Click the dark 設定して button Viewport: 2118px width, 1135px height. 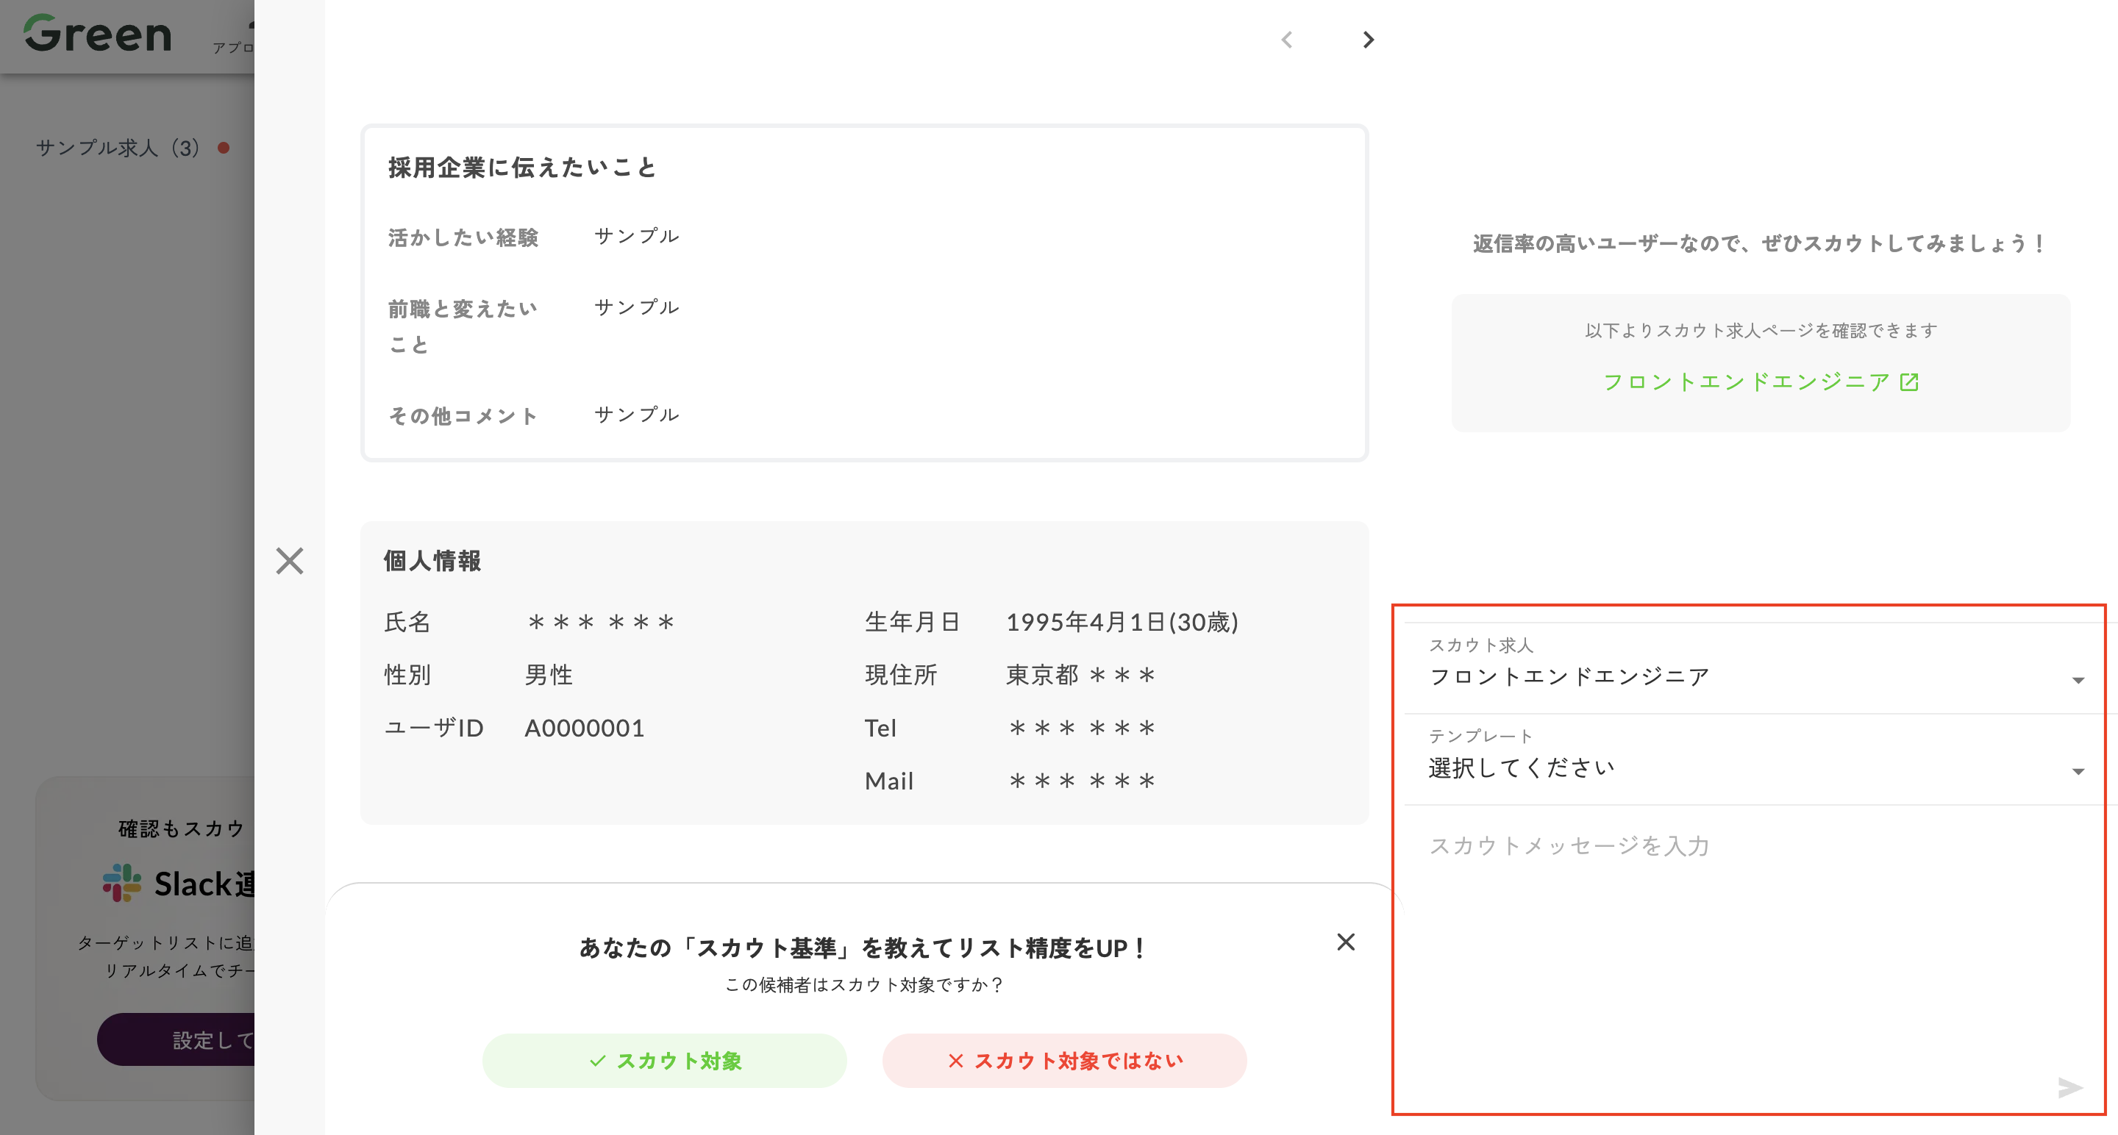176,1039
